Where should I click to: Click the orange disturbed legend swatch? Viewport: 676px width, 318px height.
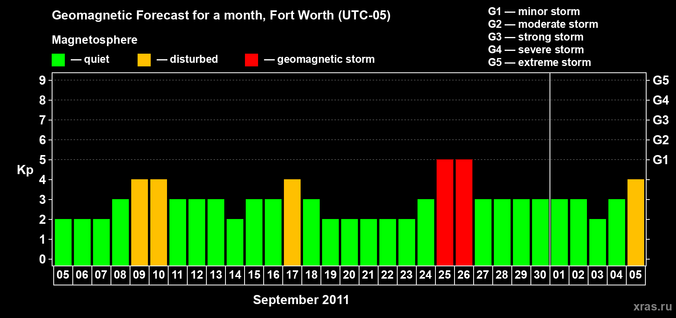[144, 60]
